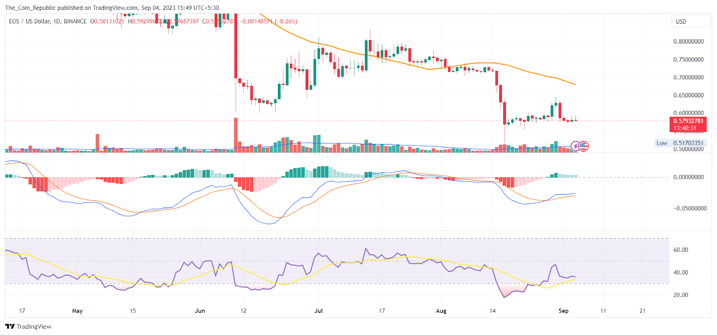Click the 0.60000000 price axis label
This screenshot has width=717, height=335.
pyautogui.click(x=688, y=113)
